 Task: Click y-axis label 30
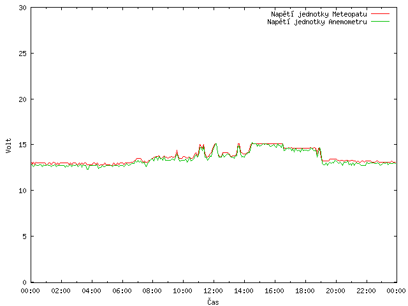point(23,8)
